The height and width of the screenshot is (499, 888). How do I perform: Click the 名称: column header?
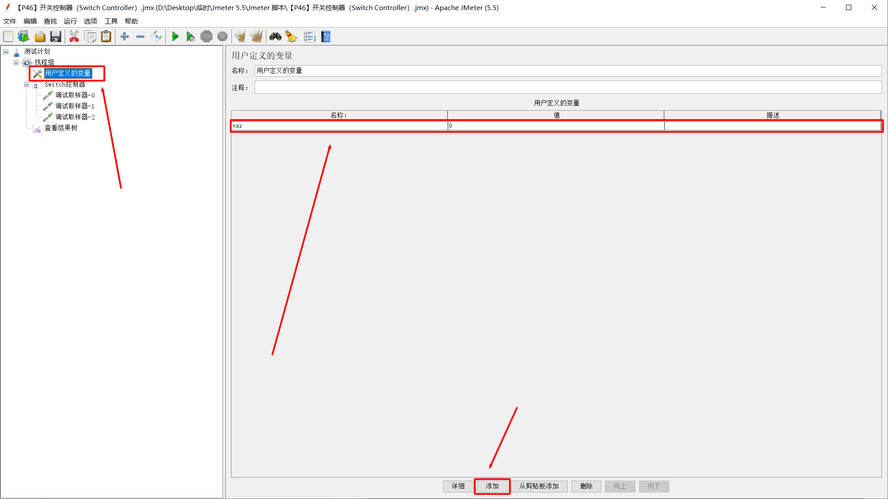[x=339, y=115]
